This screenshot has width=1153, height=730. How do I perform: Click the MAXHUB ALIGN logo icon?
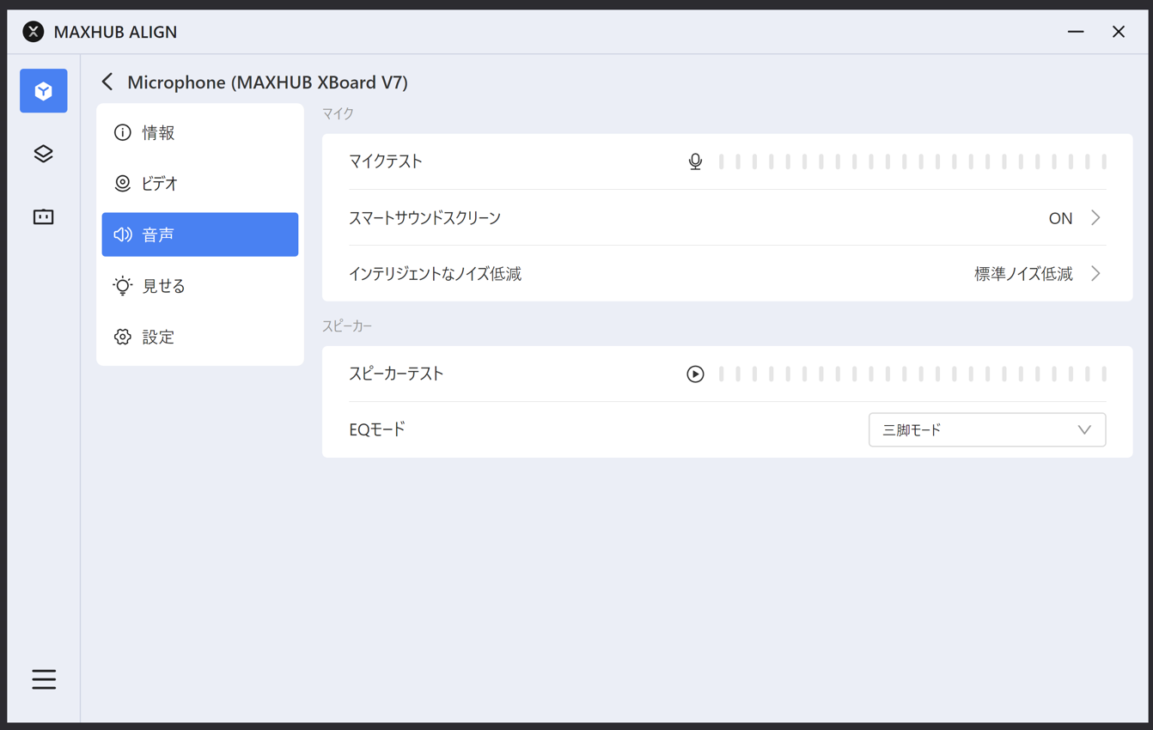click(33, 32)
